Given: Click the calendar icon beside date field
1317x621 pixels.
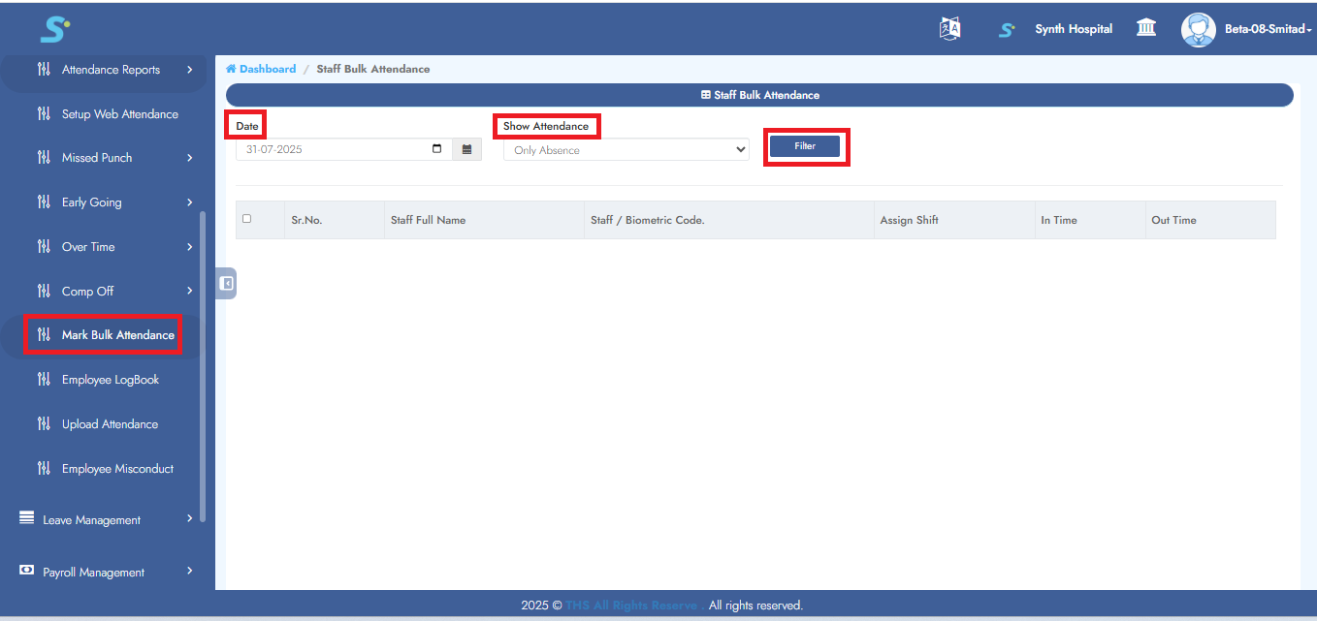Looking at the screenshot, I should click(x=466, y=149).
